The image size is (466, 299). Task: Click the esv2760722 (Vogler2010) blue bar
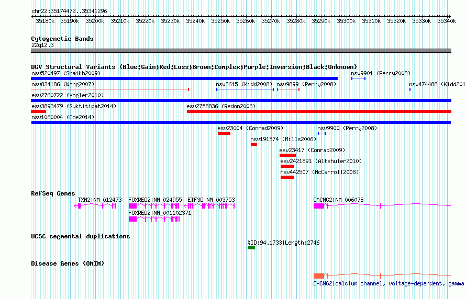pyautogui.click(x=241, y=100)
